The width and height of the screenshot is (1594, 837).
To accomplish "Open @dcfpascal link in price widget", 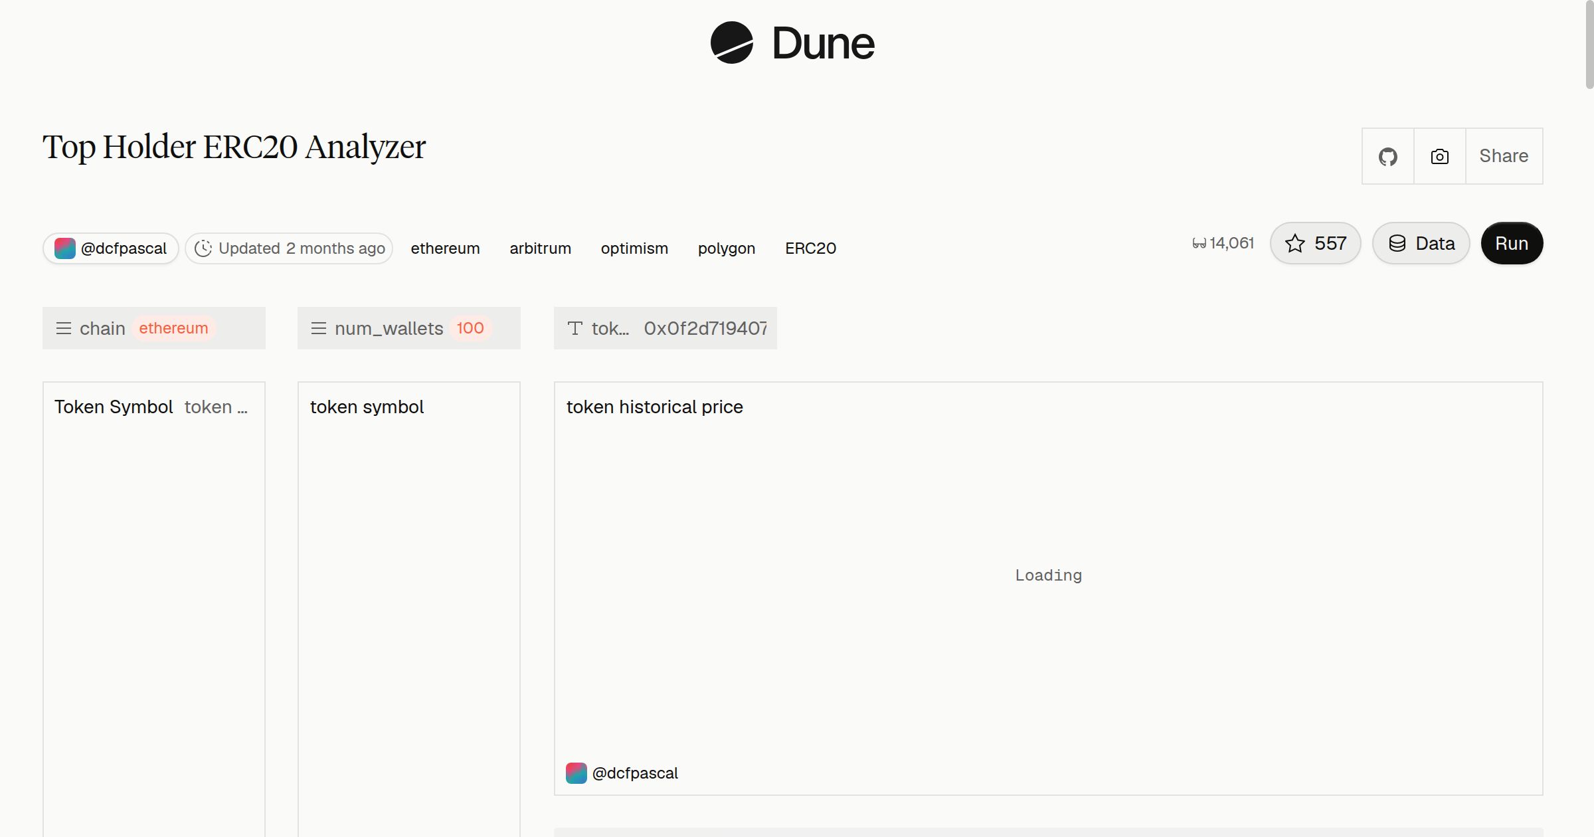I will (635, 773).
